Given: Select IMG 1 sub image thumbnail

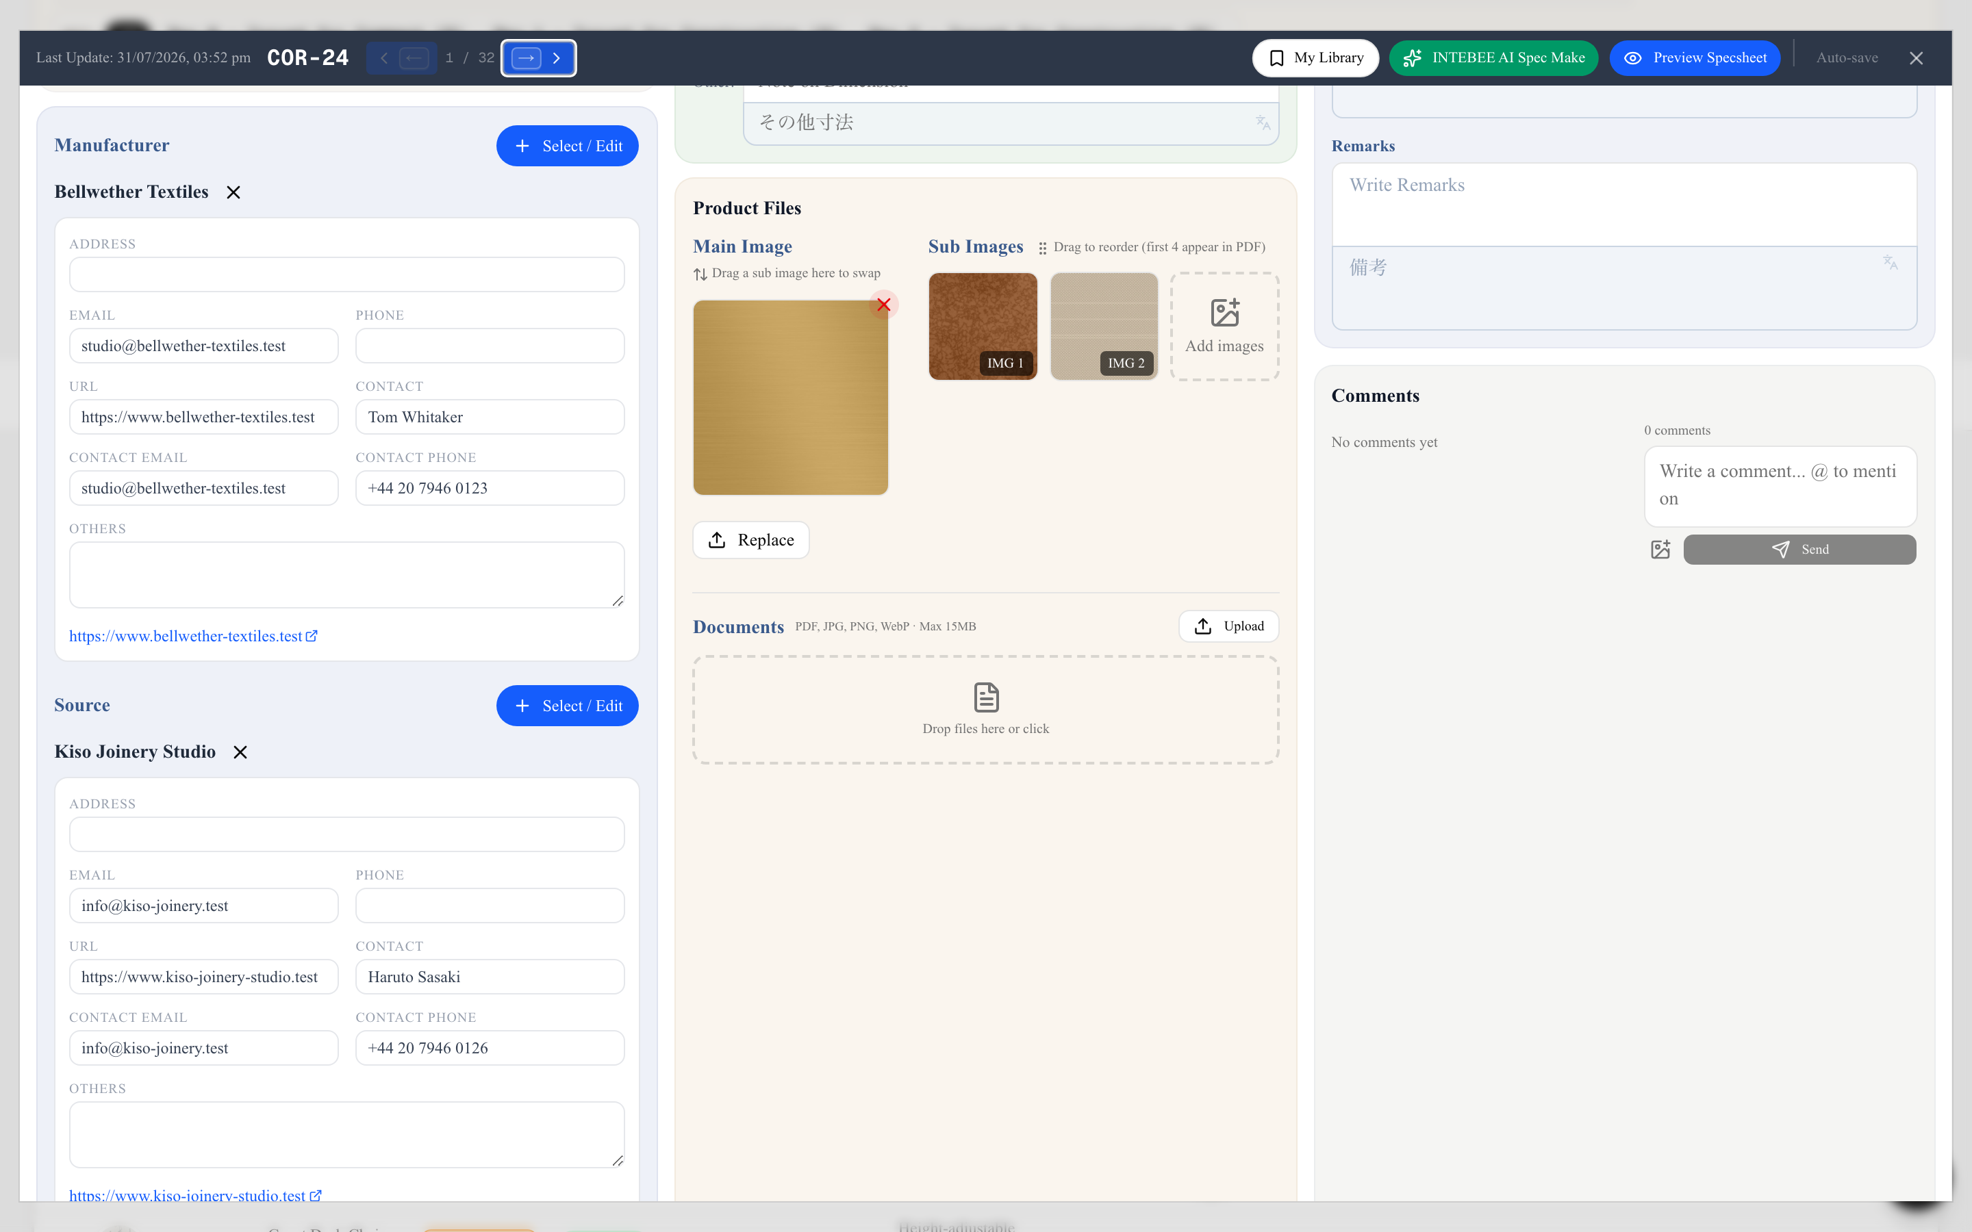Looking at the screenshot, I should tap(983, 326).
